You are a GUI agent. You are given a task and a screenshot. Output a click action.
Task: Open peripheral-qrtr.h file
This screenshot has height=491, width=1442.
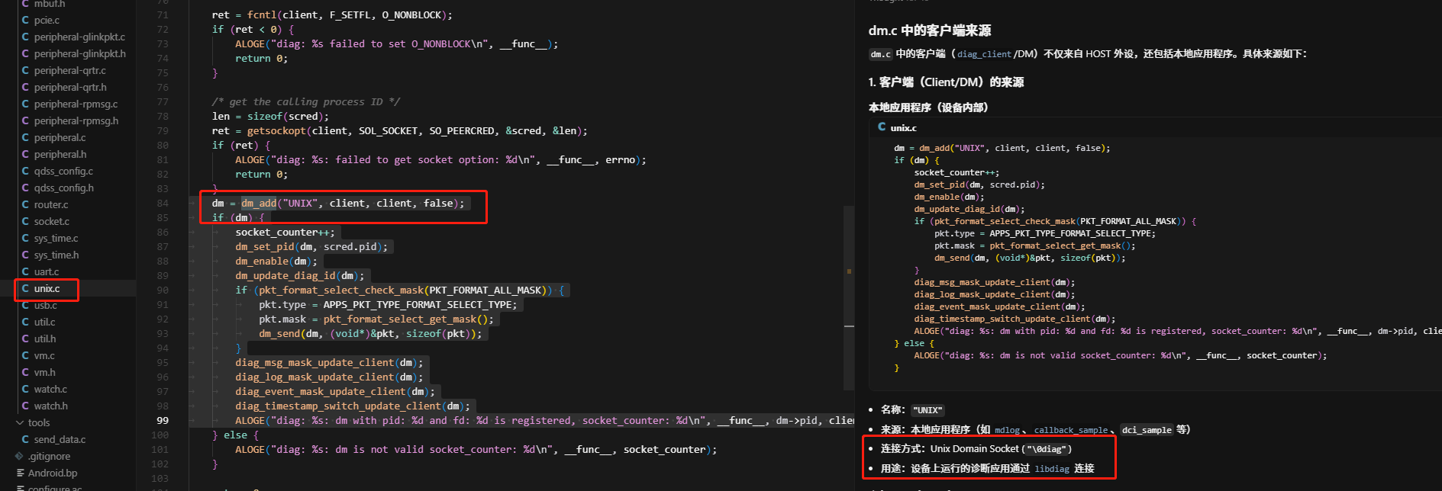[x=70, y=87]
